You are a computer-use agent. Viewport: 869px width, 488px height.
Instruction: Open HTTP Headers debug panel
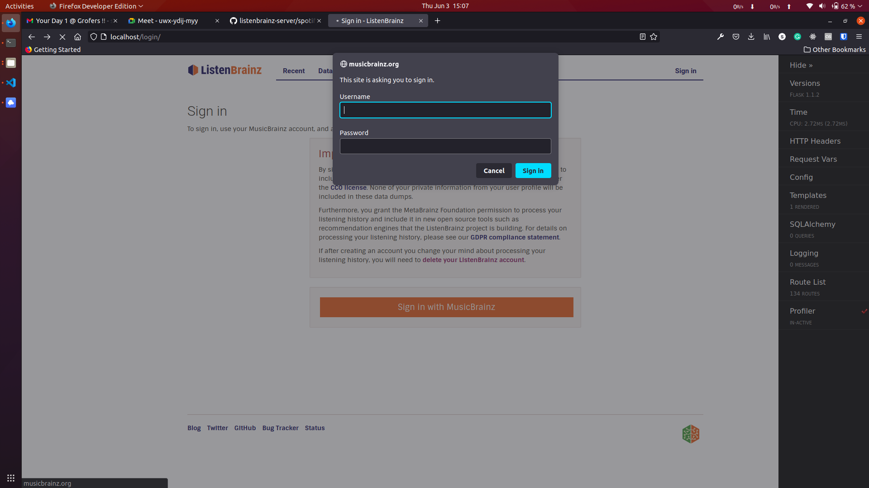pyautogui.click(x=824, y=141)
